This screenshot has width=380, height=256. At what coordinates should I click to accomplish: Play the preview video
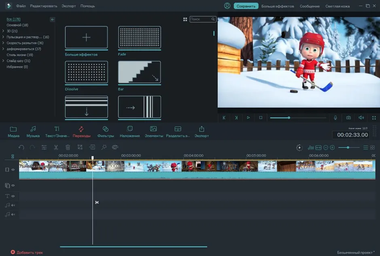point(248,118)
